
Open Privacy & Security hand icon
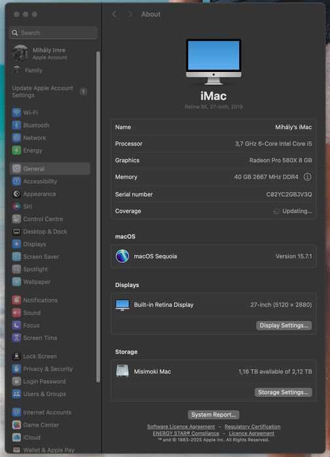[x=16, y=369]
